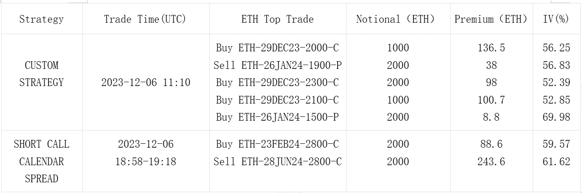Viewport: 582px width, 193px height.
Task: Click the ETH Top Trade header
Action: click(277, 19)
